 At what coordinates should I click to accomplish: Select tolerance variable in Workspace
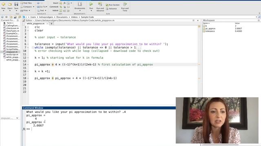click(210, 31)
